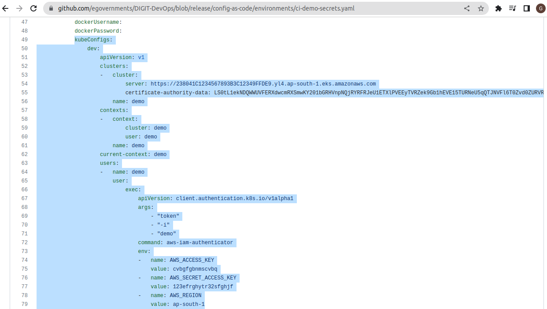Click the certificate-authority-data key text
The width and height of the screenshot is (547, 309).
(x=168, y=93)
